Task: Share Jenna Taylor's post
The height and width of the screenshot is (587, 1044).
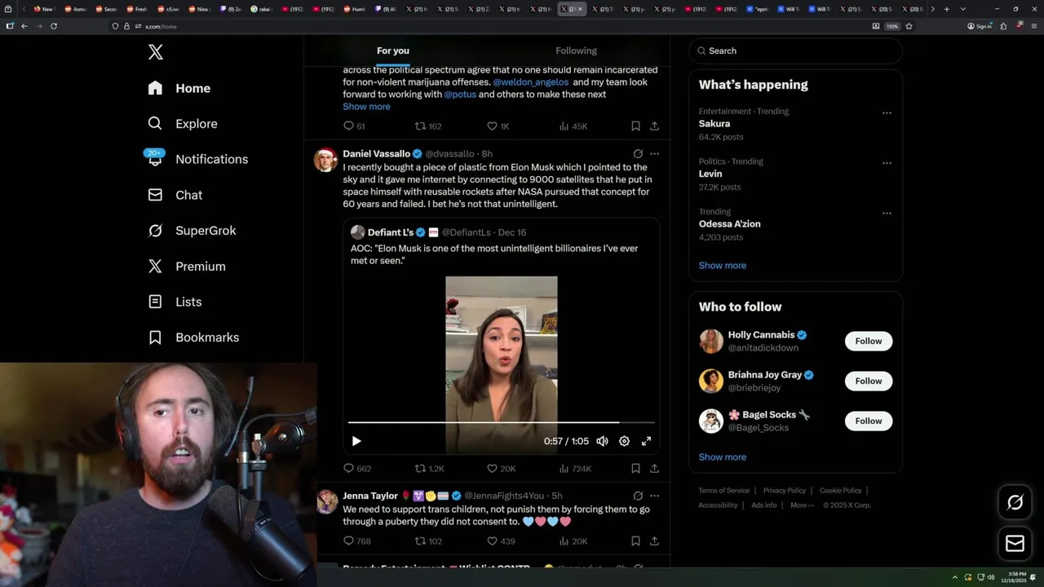Action: [654, 541]
